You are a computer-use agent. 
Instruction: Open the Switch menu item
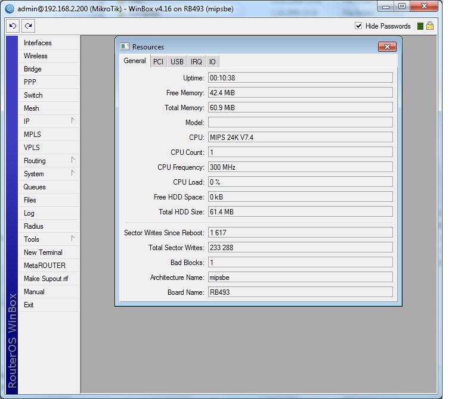[49, 95]
